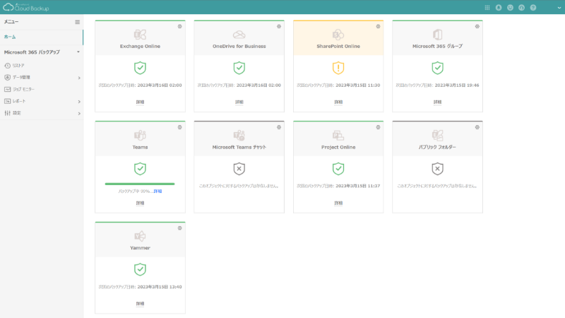Collapse Microsoft 365 バックアップ section
The image size is (565, 318).
(78, 52)
